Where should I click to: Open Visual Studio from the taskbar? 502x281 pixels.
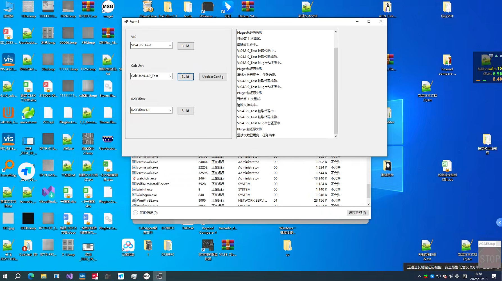69,276
